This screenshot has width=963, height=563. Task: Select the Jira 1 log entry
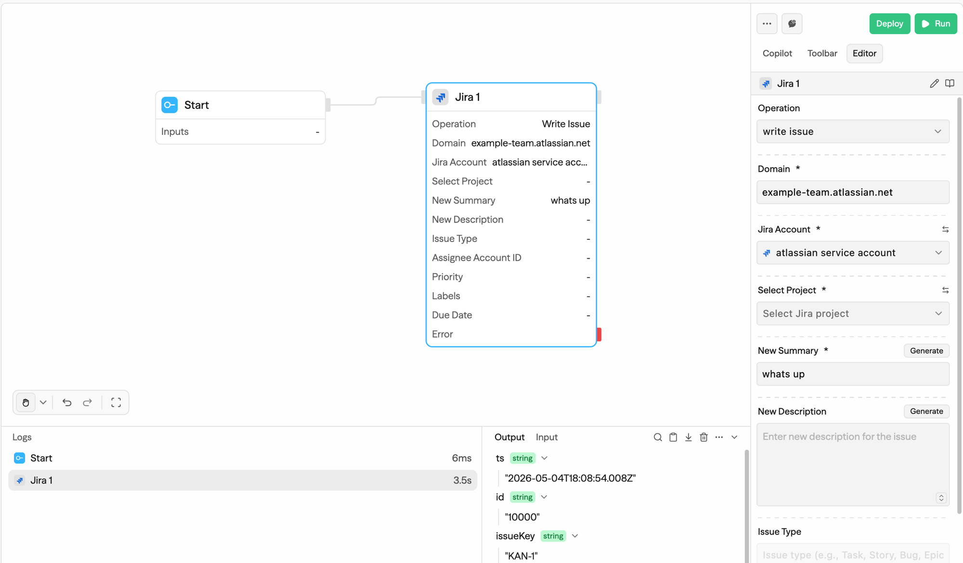click(243, 480)
